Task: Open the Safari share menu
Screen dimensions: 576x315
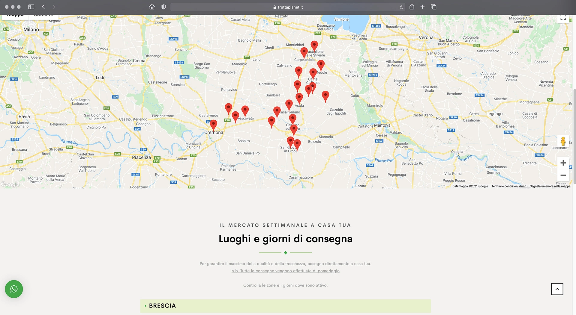Action: click(x=412, y=7)
